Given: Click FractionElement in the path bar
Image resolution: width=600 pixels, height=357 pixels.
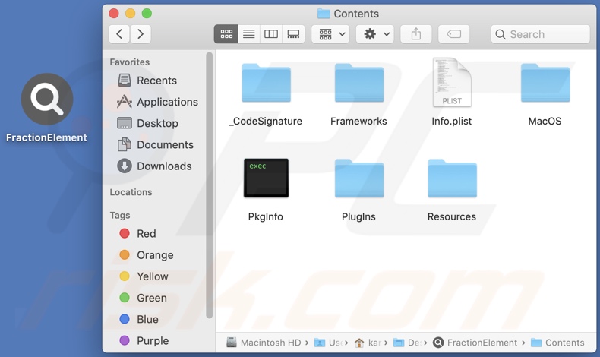Looking at the screenshot, I should tap(475, 343).
